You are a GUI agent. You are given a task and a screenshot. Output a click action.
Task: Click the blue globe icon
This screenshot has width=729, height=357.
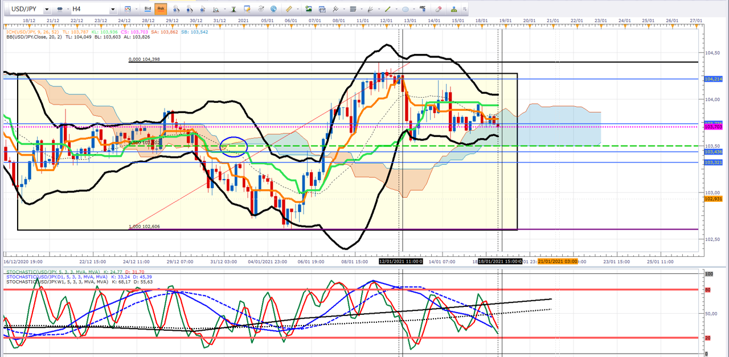274,9
